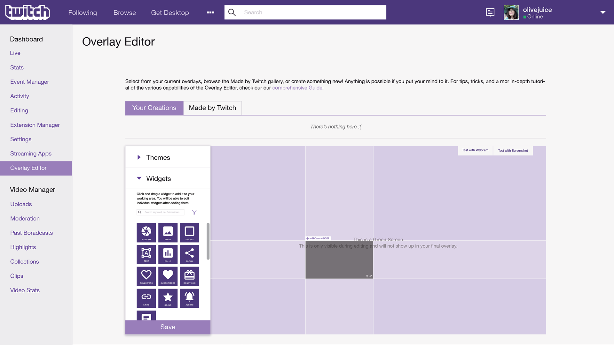Select the Text widget tile

[x=146, y=254]
